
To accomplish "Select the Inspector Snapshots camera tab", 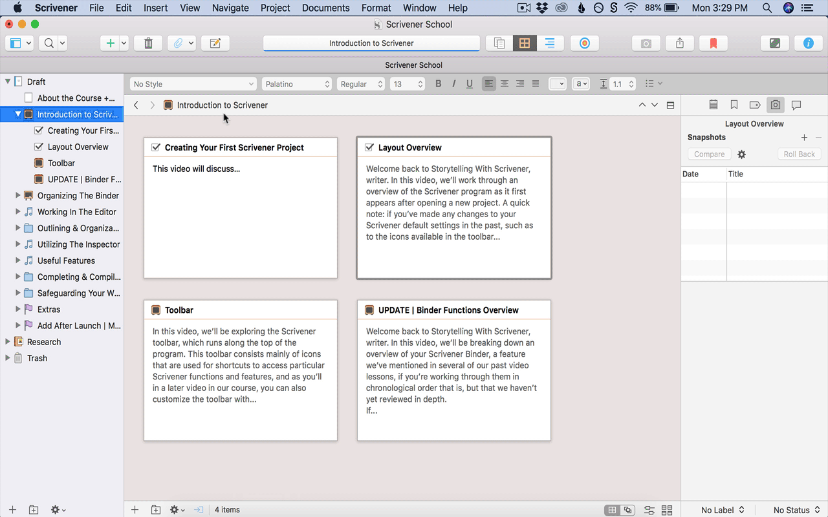I will 776,105.
